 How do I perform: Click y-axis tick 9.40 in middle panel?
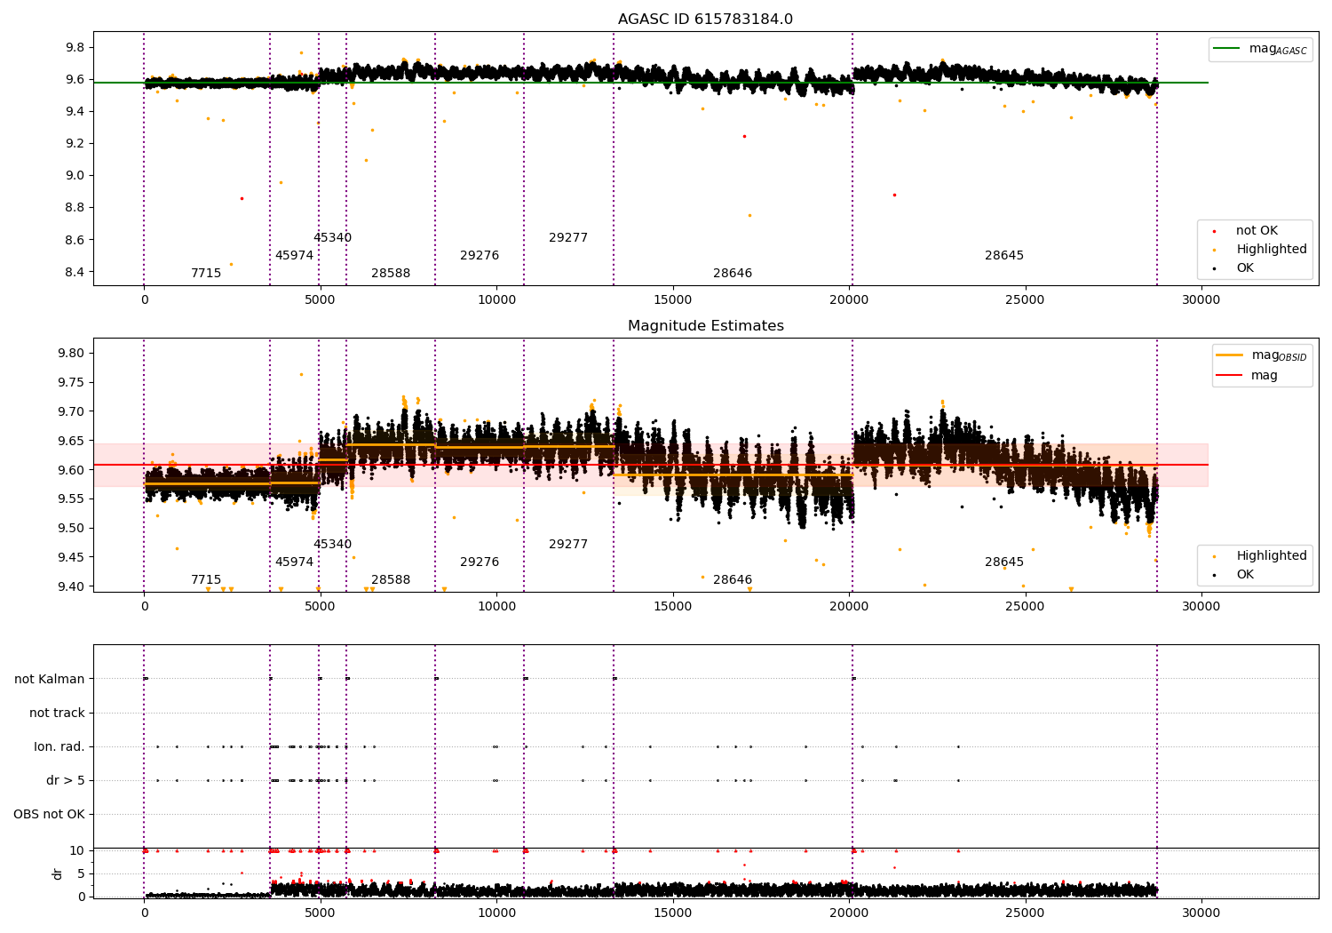click(70, 586)
